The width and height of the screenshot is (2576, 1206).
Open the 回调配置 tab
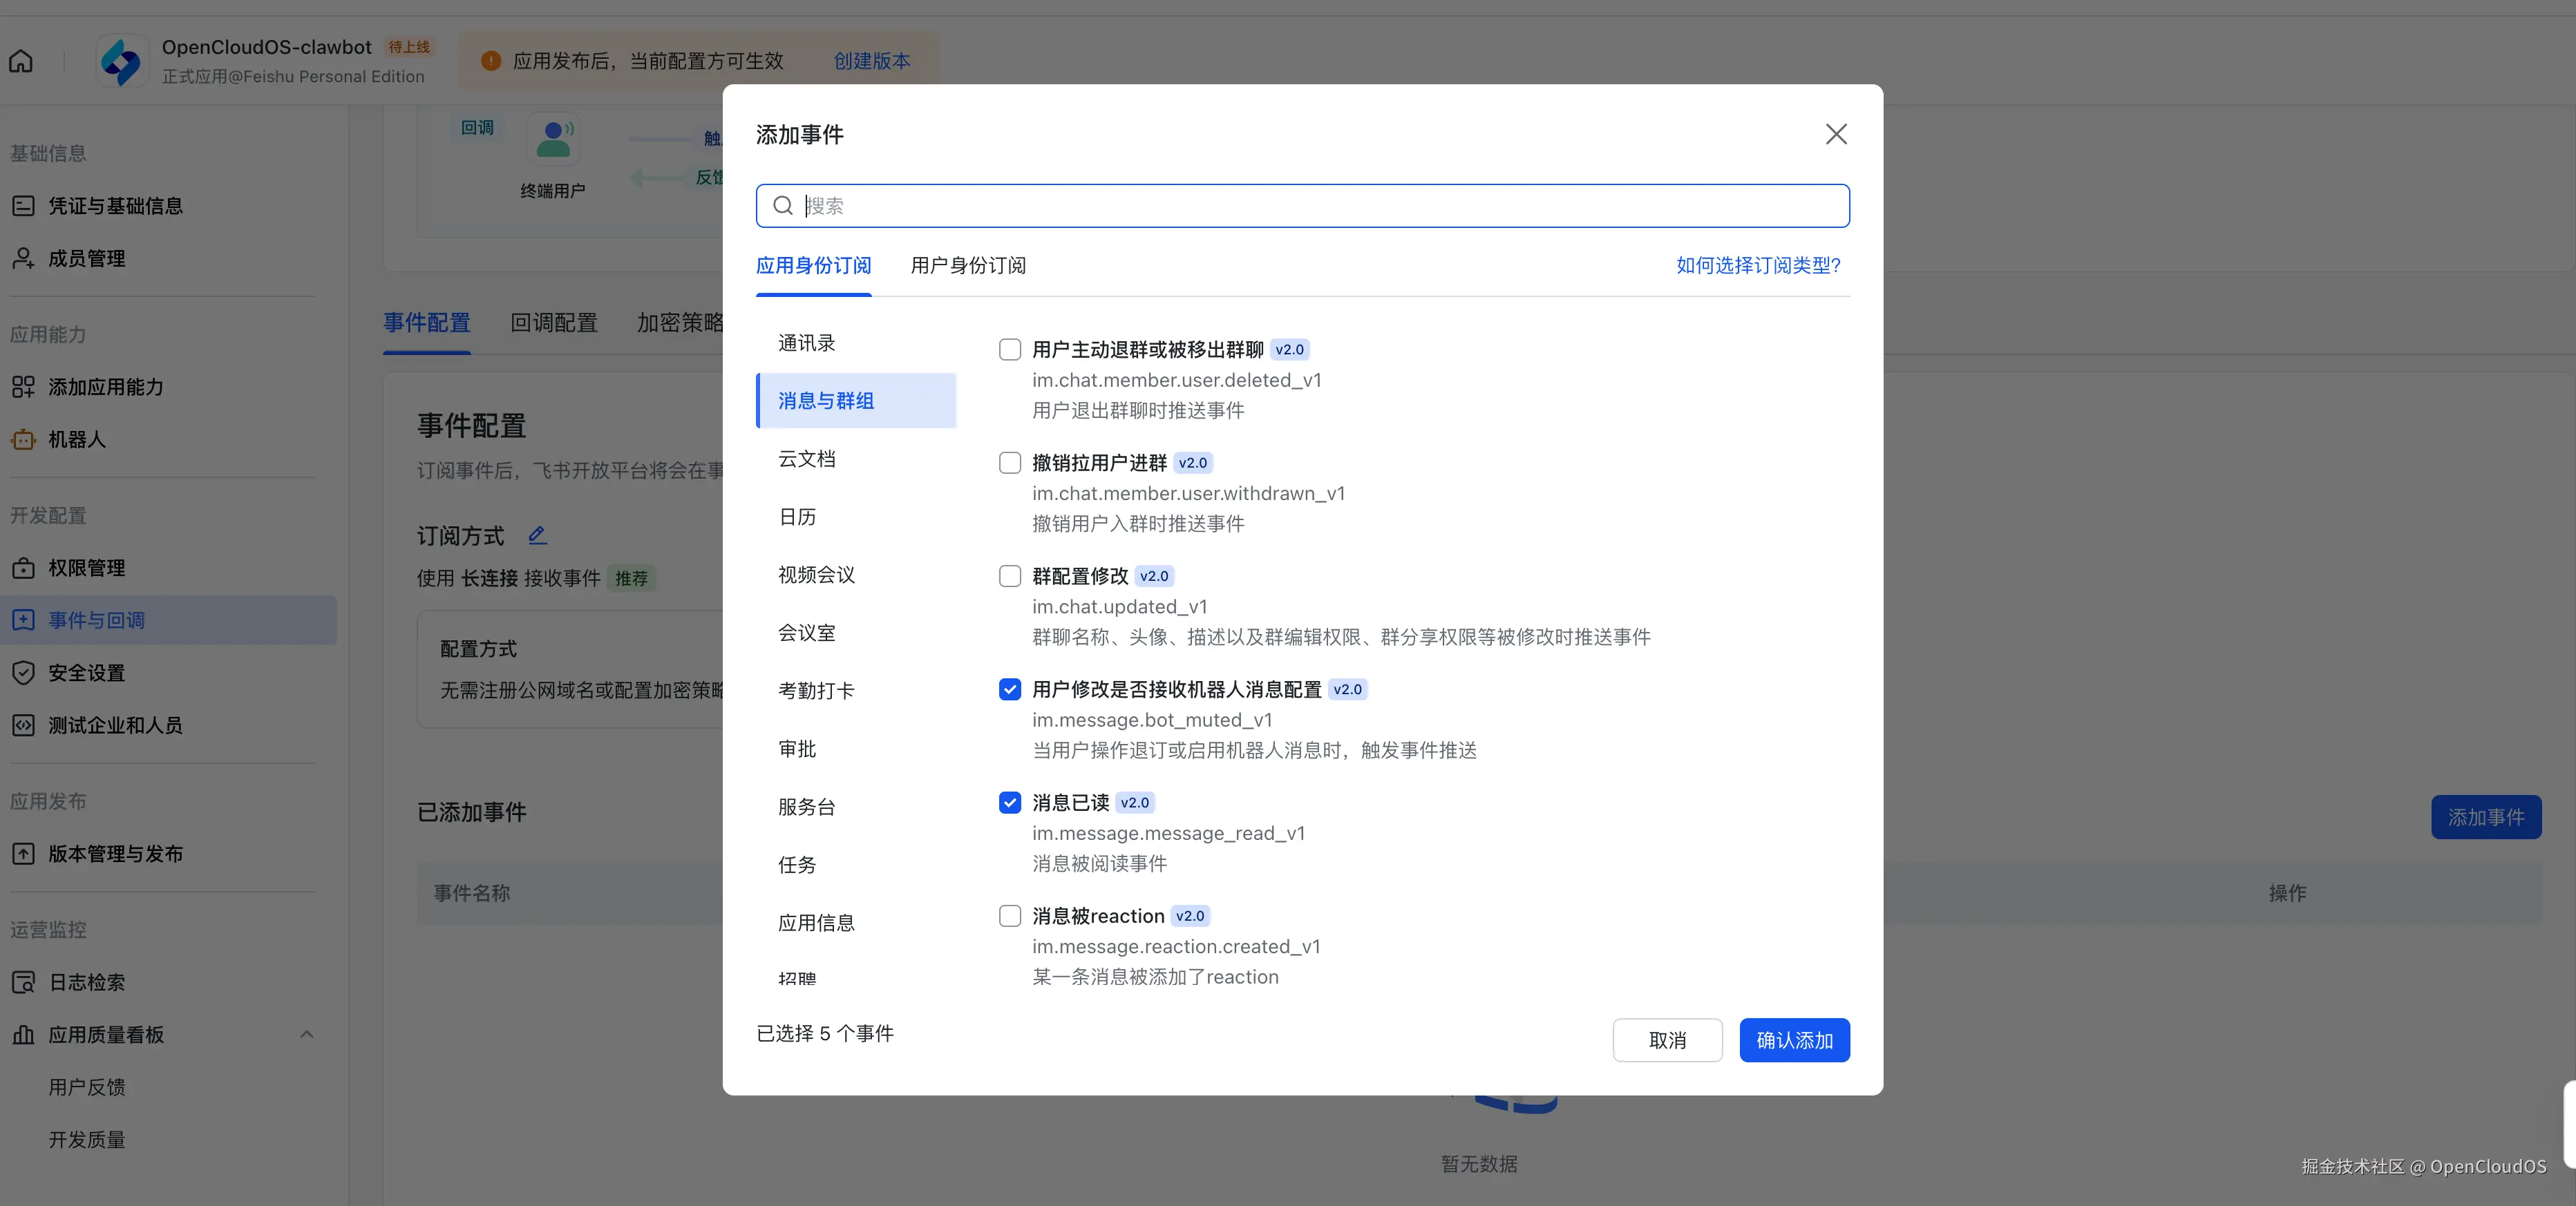tap(553, 322)
